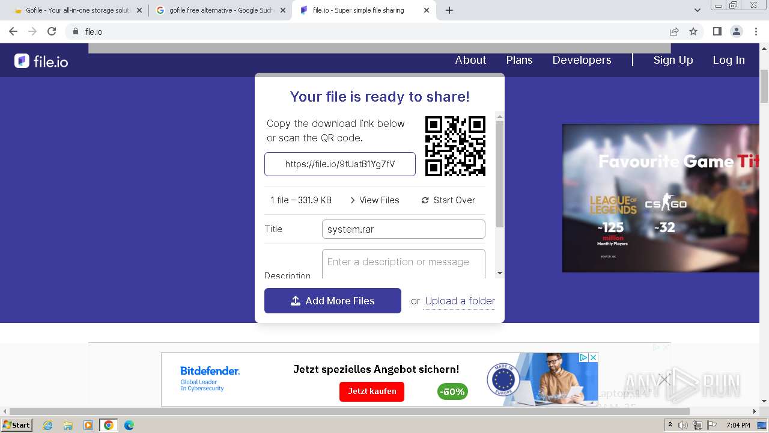This screenshot has height=433, width=769.
Task: Click Jetzt kaufen ad button
Action: (372, 392)
